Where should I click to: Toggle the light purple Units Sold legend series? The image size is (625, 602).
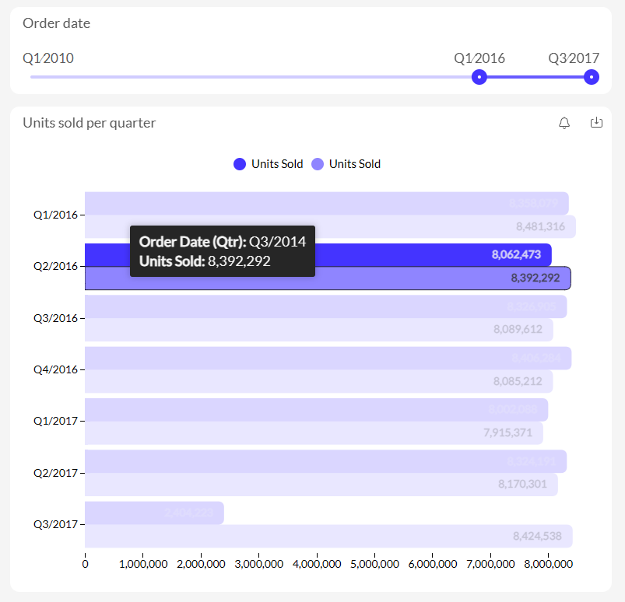(346, 164)
